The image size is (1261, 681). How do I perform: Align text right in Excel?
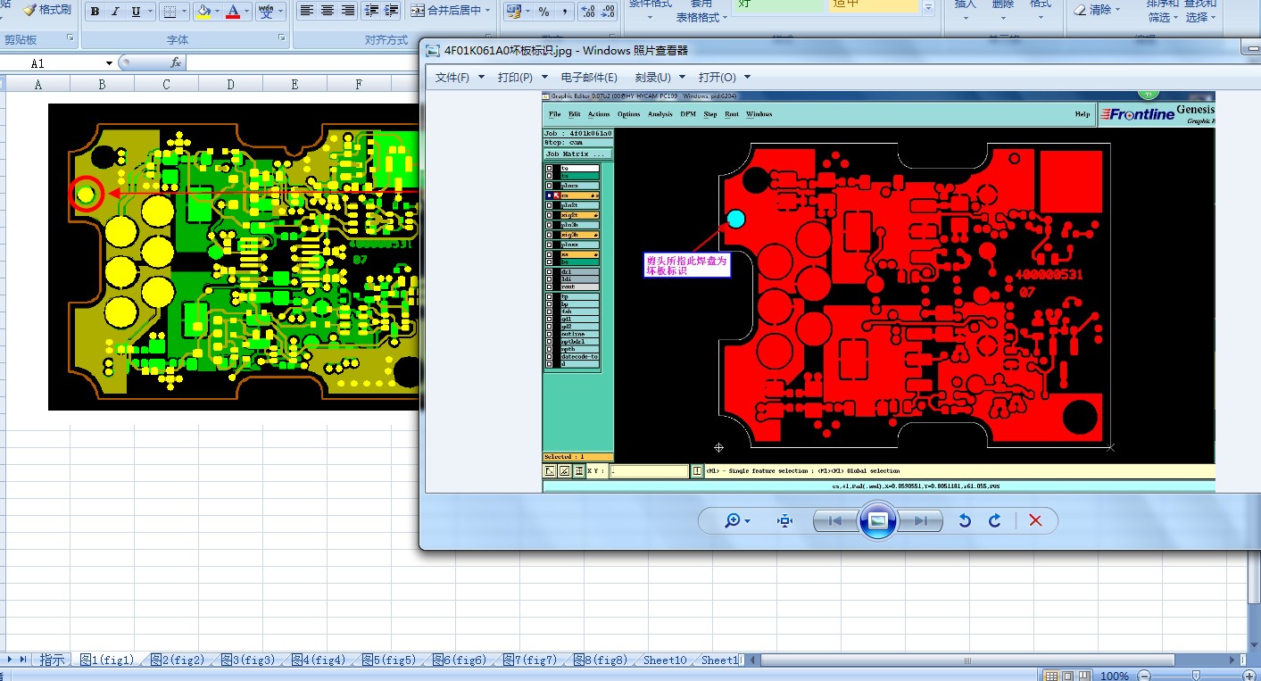point(348,11)
